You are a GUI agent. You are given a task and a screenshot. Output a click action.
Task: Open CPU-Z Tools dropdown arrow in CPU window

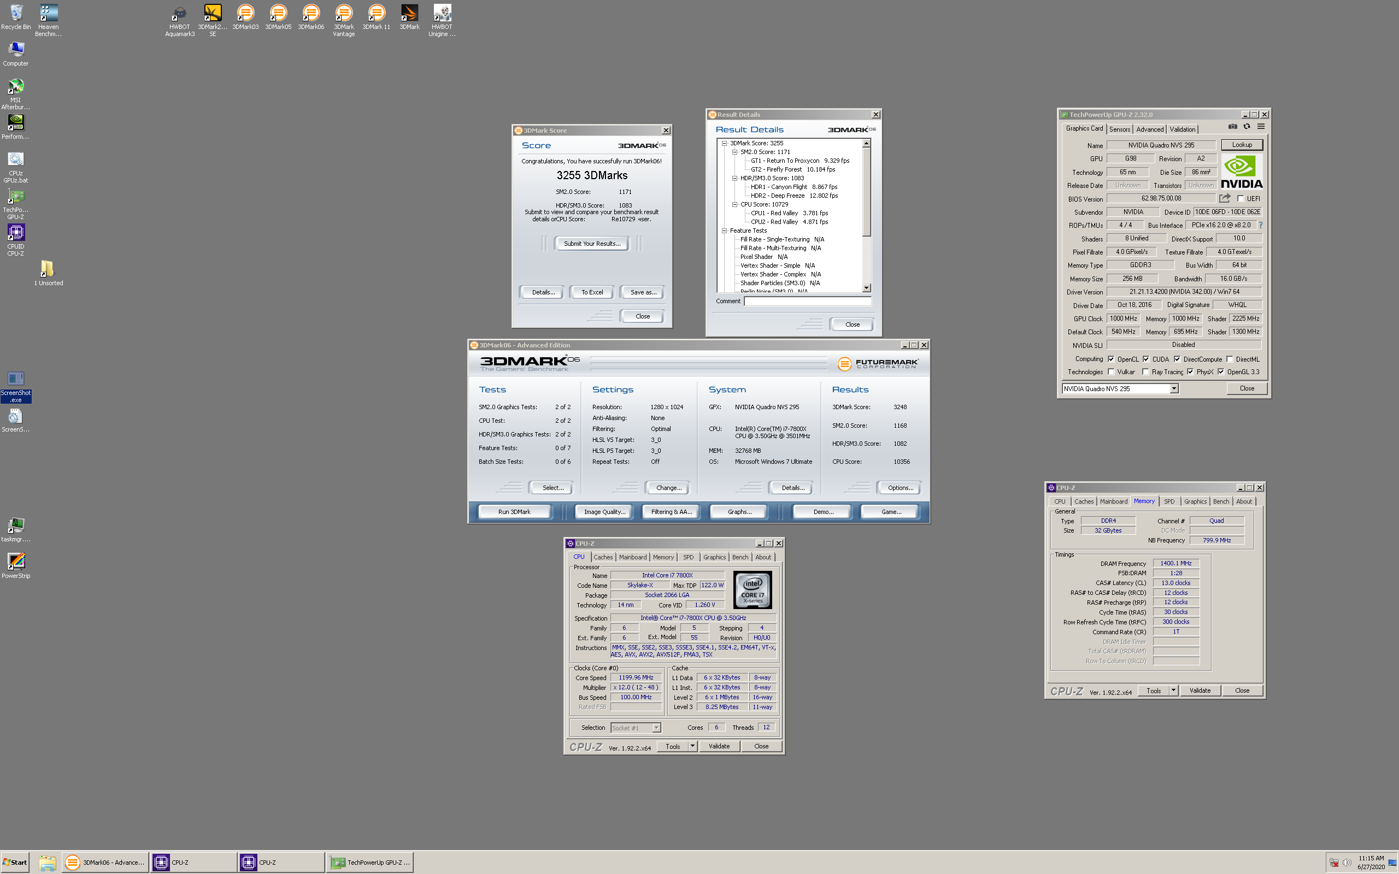click(x=692, y=746)
